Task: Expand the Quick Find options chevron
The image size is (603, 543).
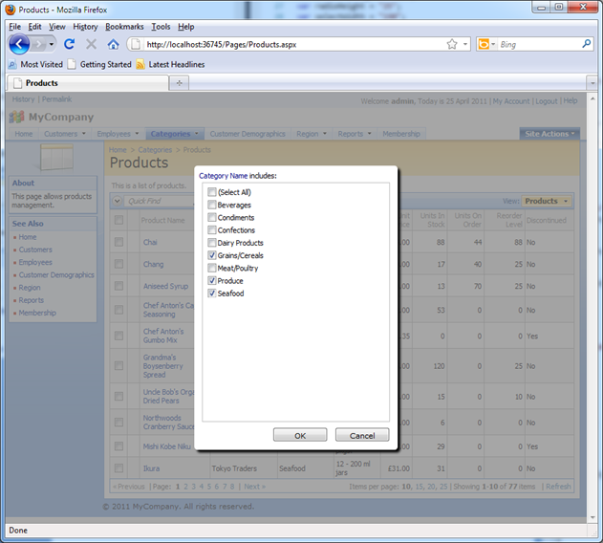Action: click(x=118, y=201)
